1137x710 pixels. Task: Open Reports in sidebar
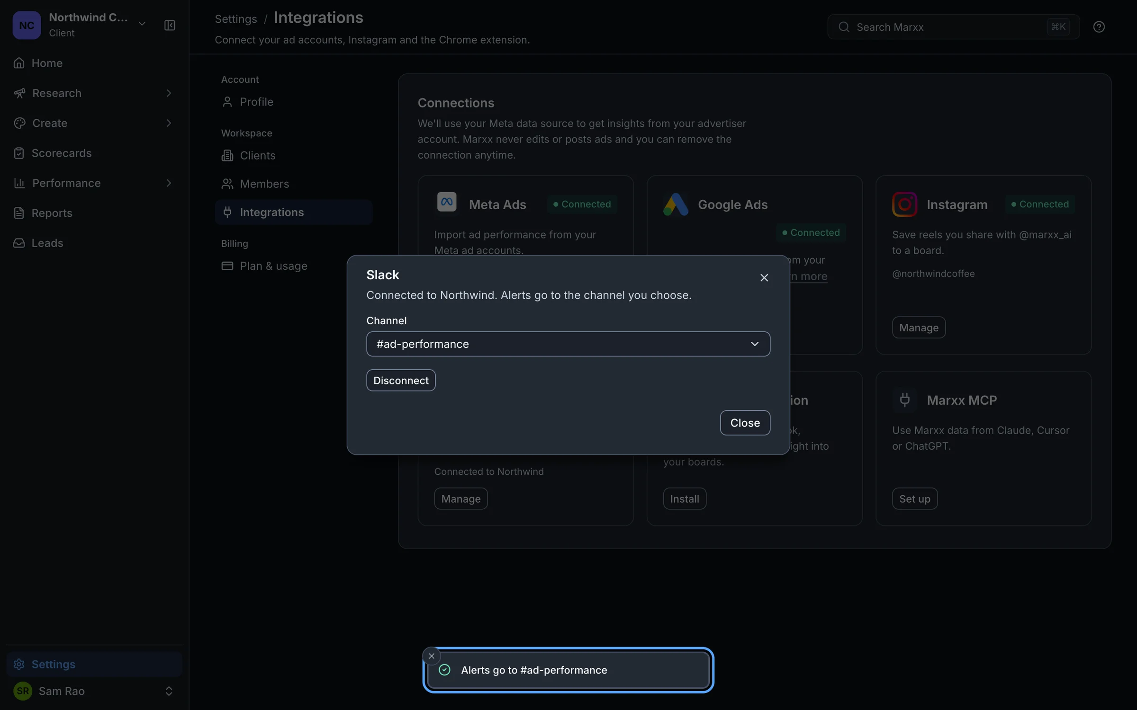coord(94,213)
